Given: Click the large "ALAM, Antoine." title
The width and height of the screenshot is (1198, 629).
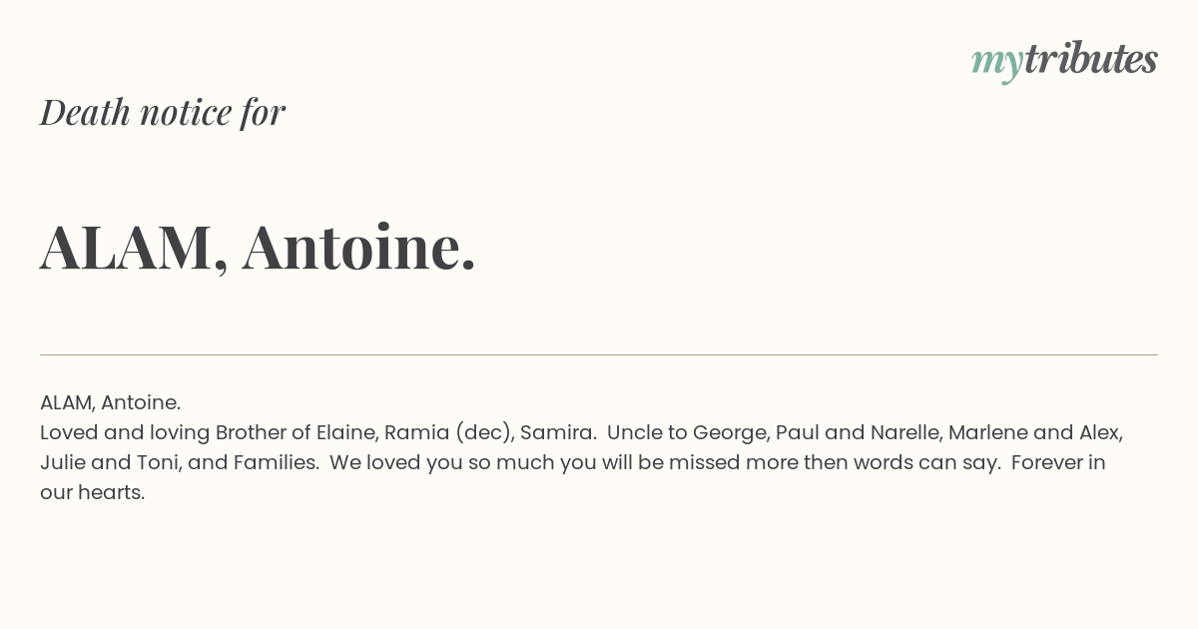Looking at the screenshot, I should 258,246.
